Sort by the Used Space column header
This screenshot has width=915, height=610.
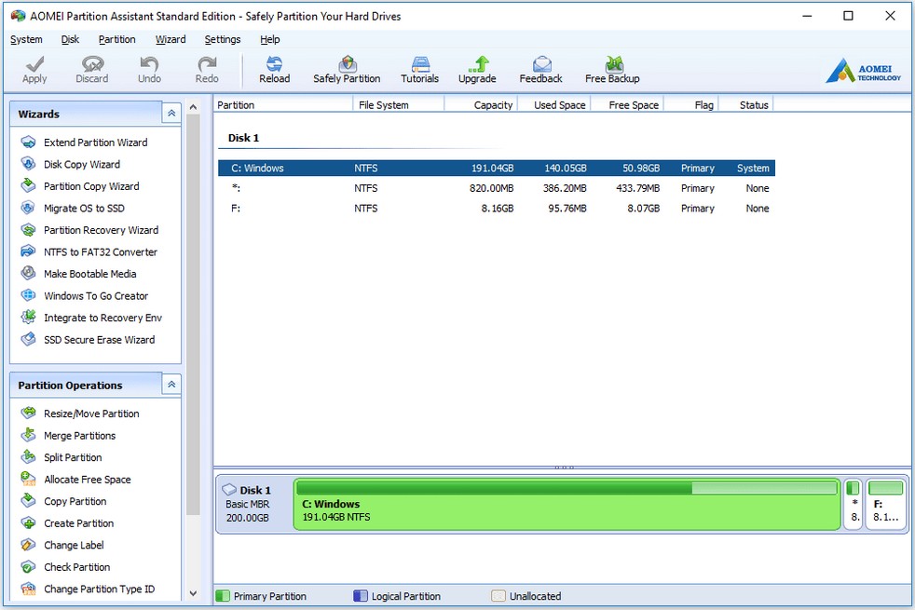(x=554, y=105)
